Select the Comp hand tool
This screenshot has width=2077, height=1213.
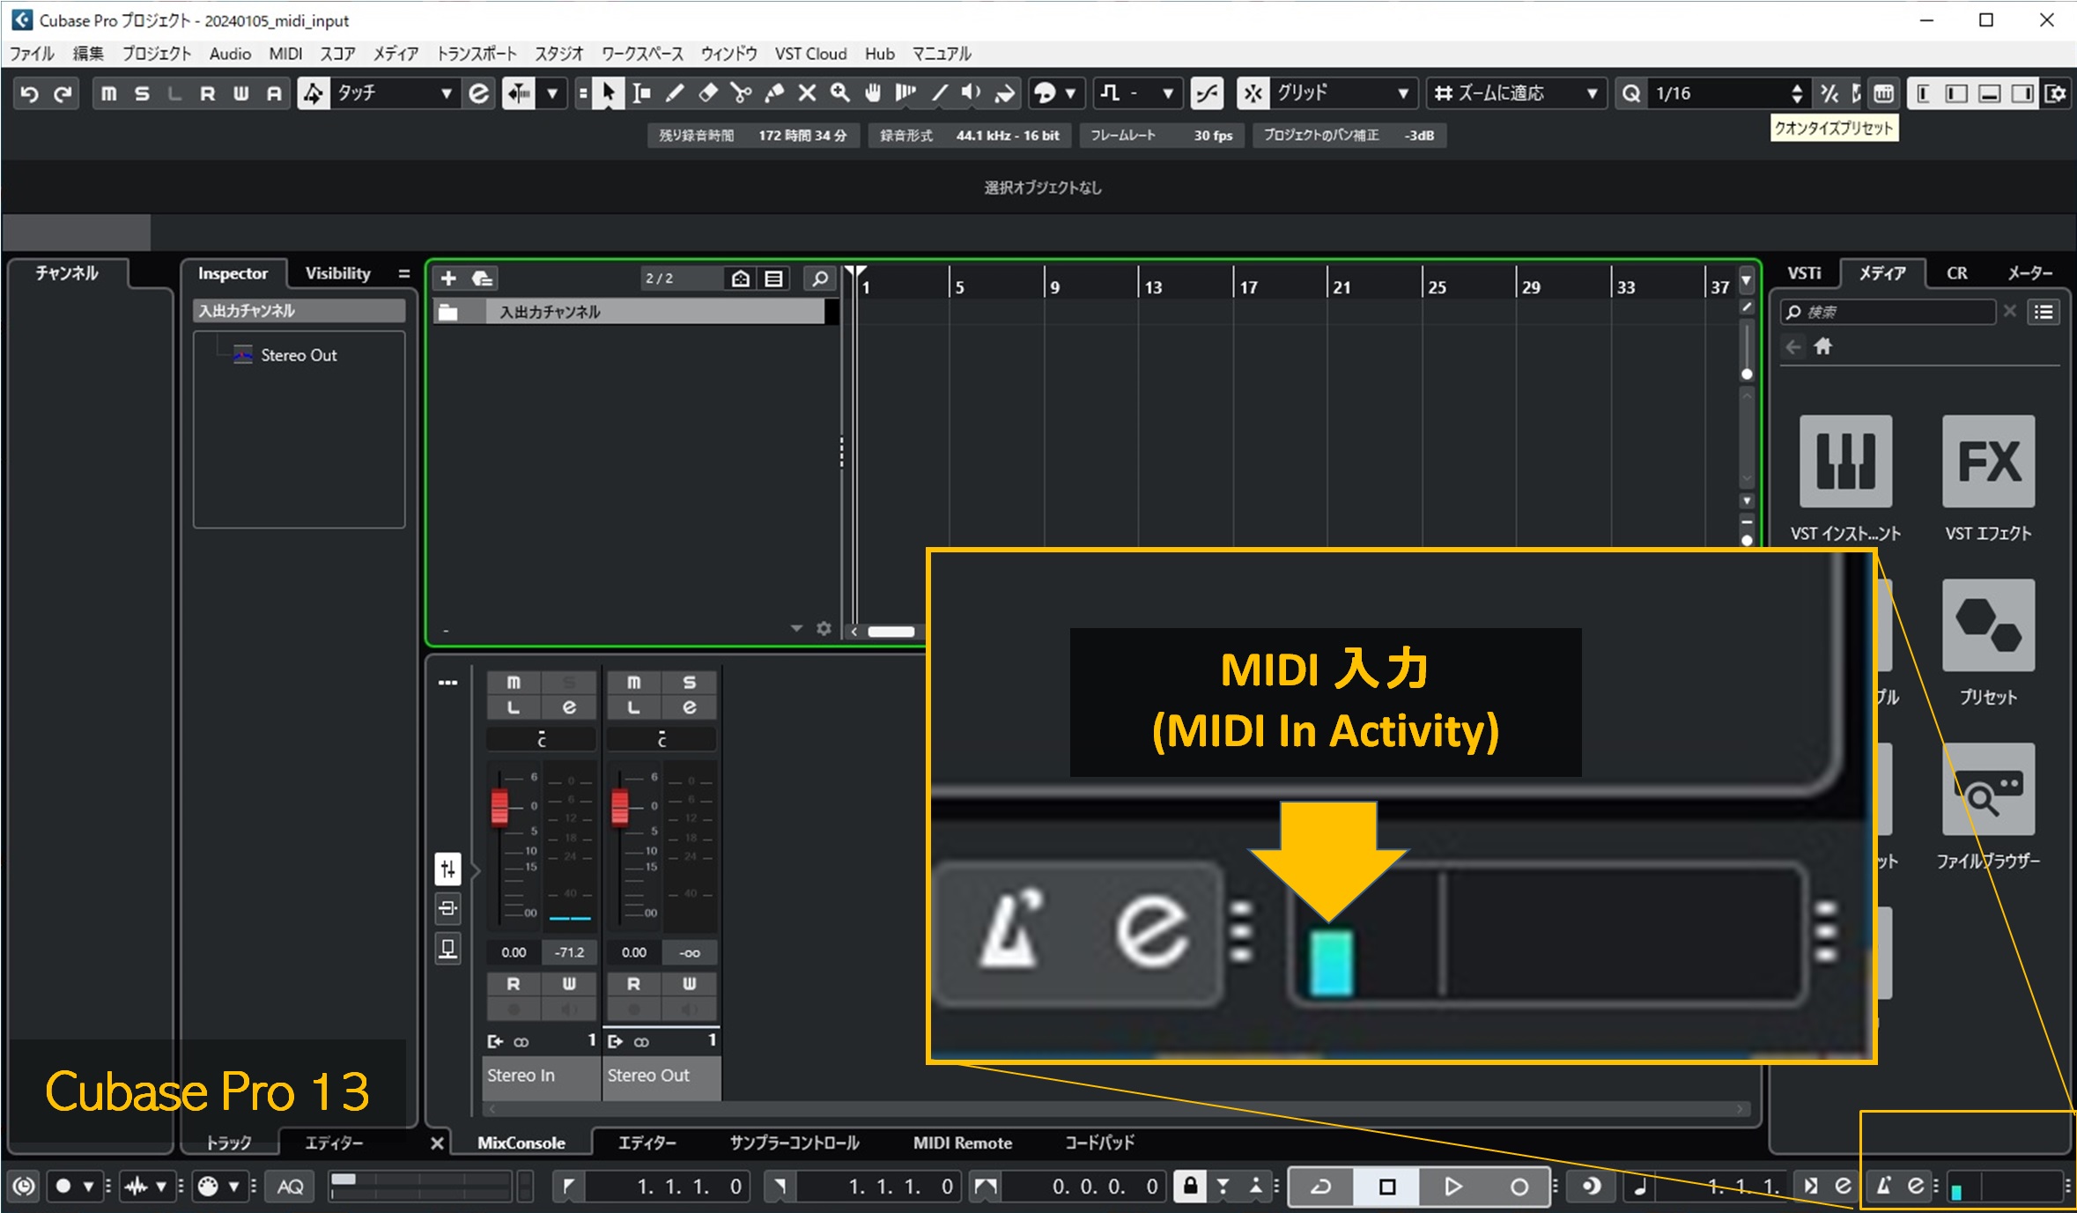(873, 93)
